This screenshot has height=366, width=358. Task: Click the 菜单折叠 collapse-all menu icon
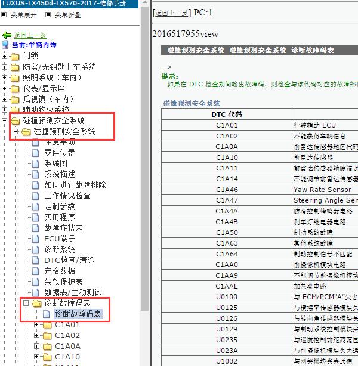click(48, 15)
